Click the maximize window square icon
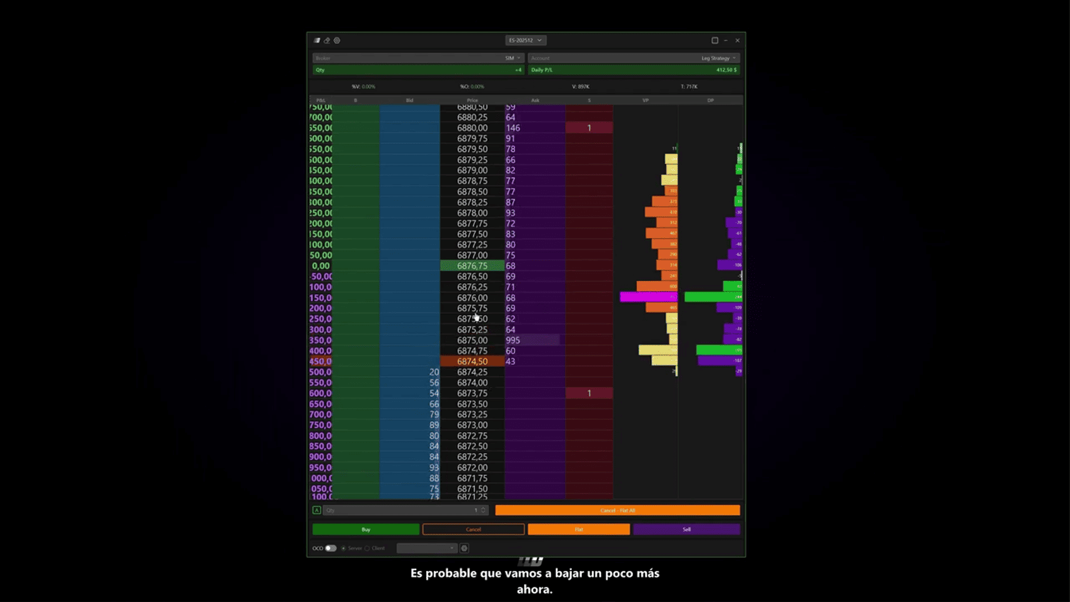The image size is (1070, 602). (714, 41)
